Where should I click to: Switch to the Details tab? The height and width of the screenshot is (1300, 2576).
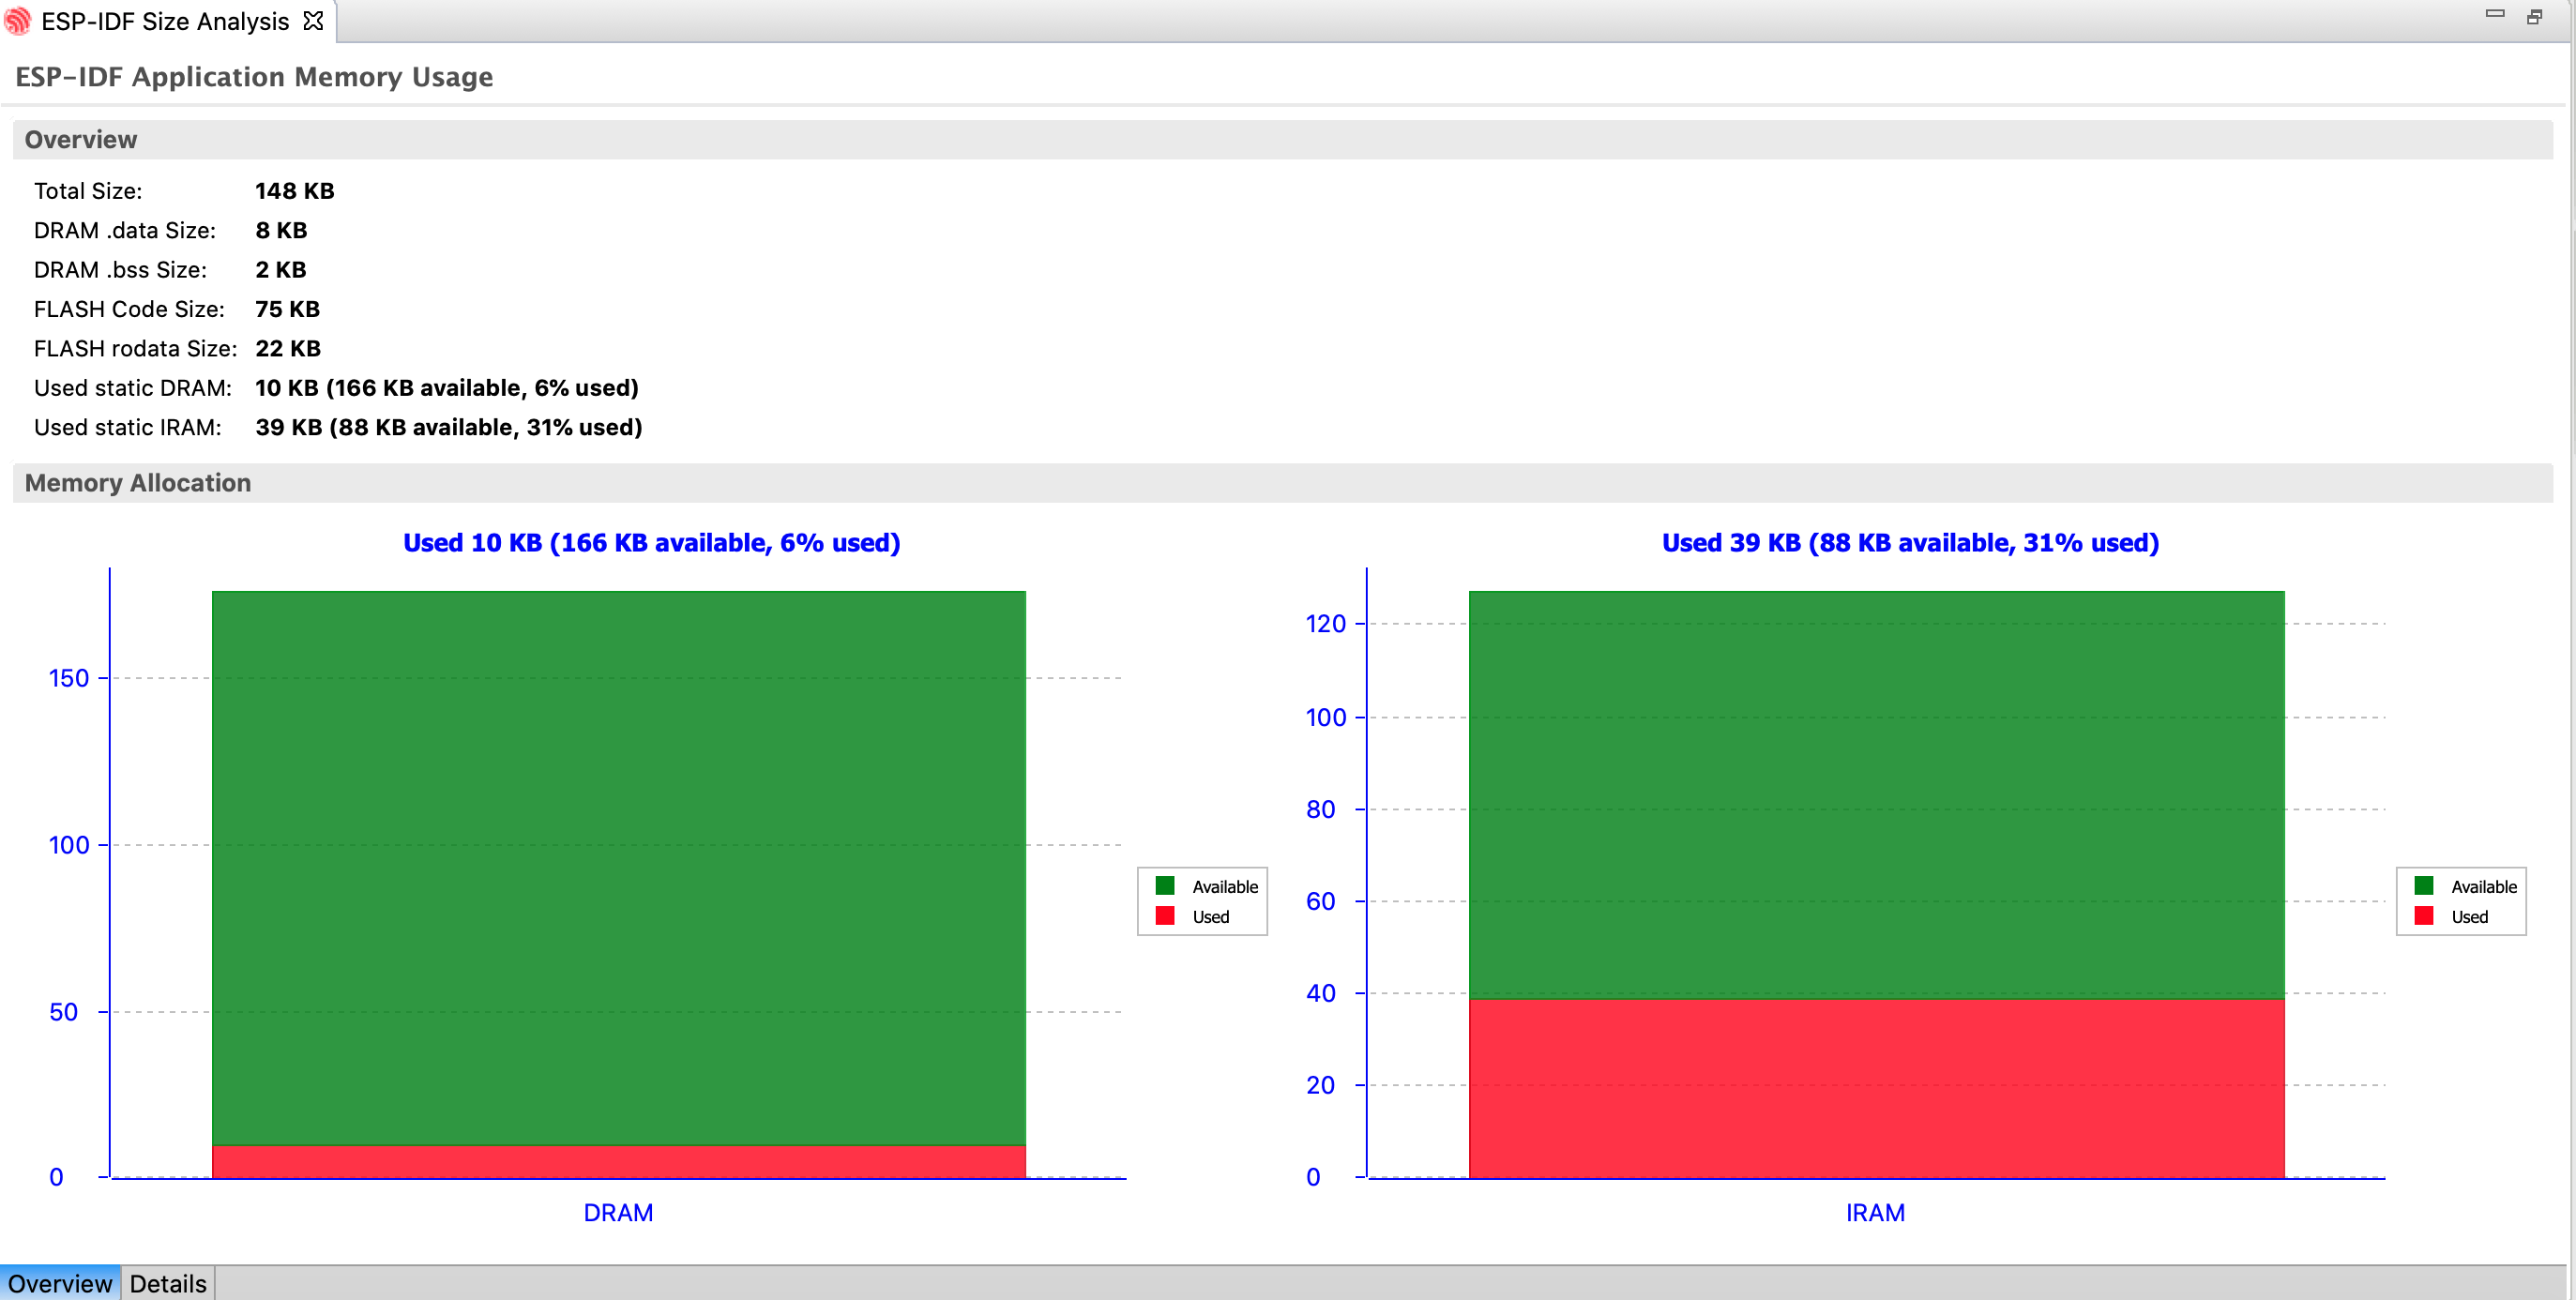pyautogui.click(x=168, y=1283)
